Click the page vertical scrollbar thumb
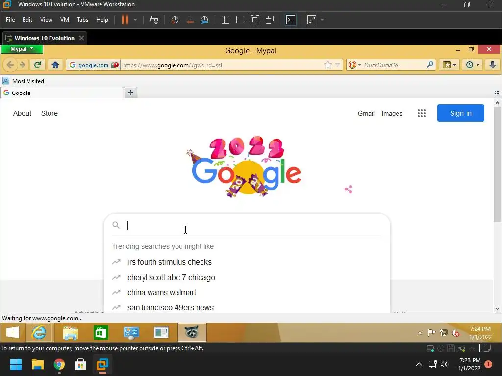The width and height of the screenshot is (502, 376). click(497, 164)
